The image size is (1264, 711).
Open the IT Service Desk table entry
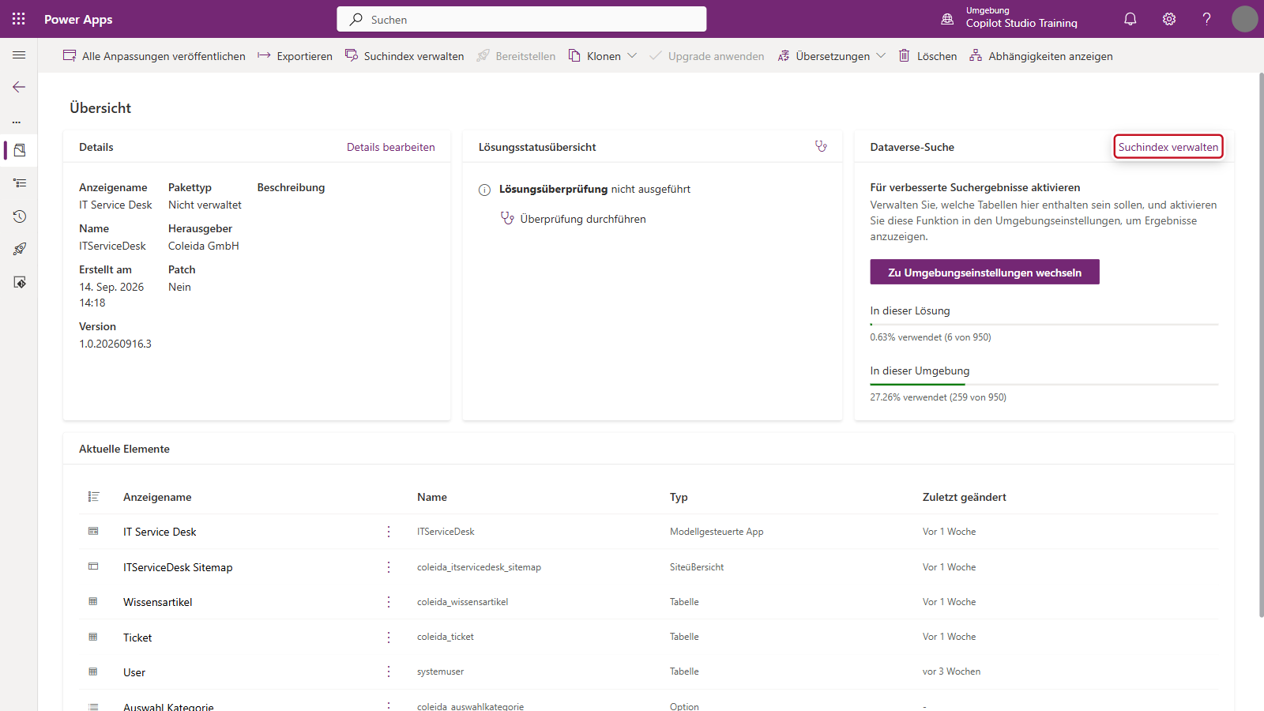pyautogui.click(x=160, y=532)
